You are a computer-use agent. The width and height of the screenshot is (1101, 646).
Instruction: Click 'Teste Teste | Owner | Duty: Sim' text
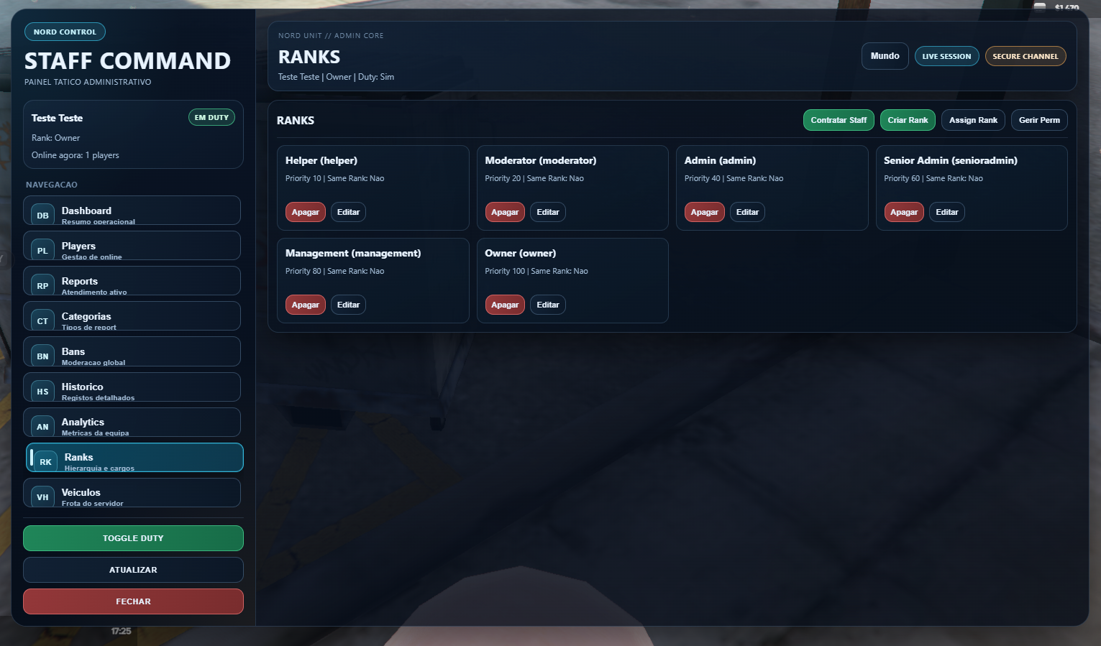click(336, 77)
